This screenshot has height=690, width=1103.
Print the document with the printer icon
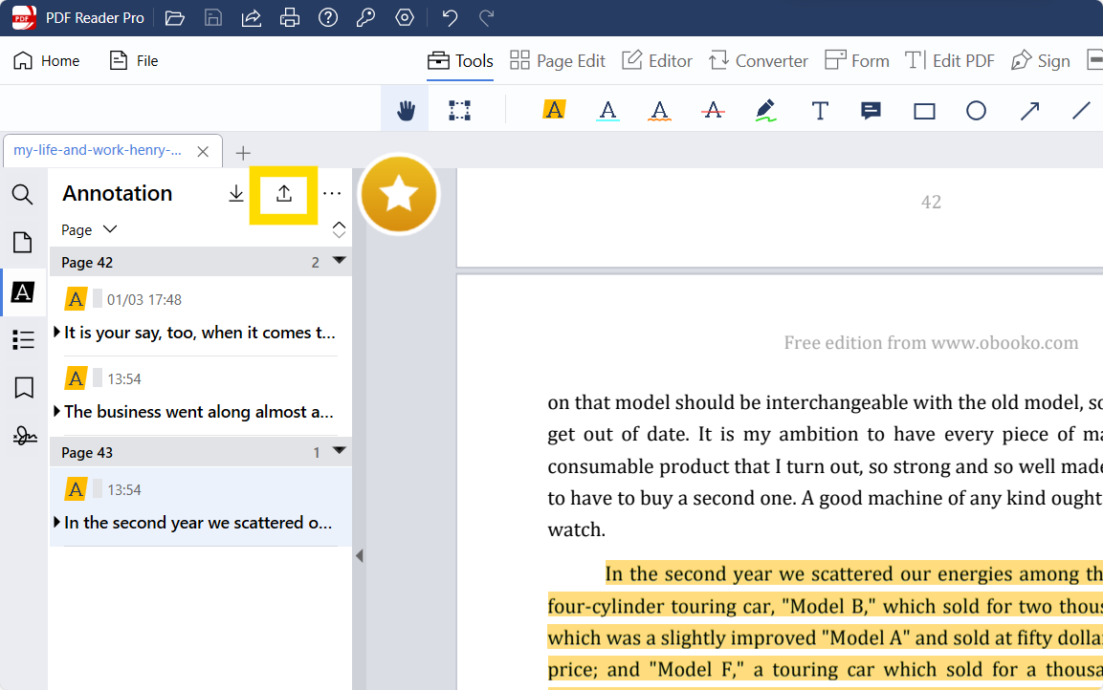click(x=290, y=17)
